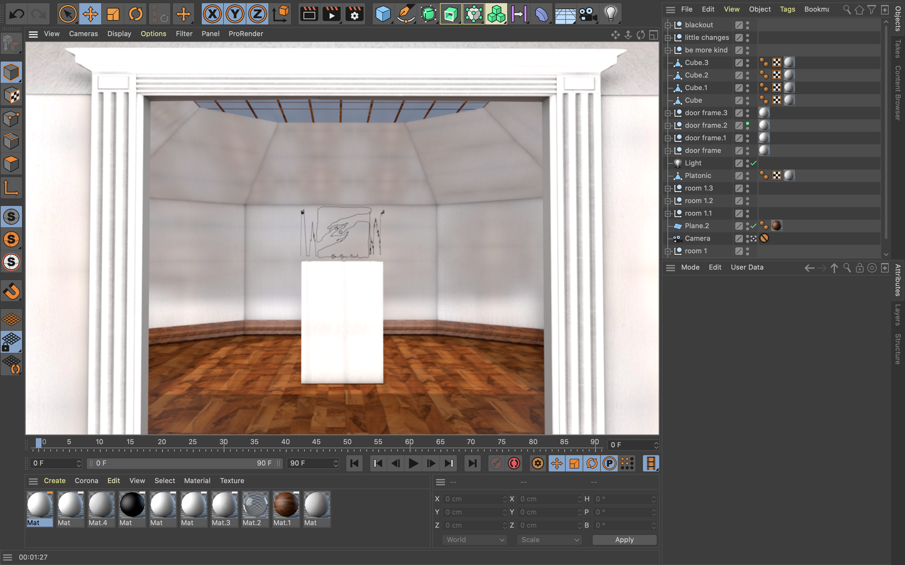Switch to the Takes side tab

point(897,49)
